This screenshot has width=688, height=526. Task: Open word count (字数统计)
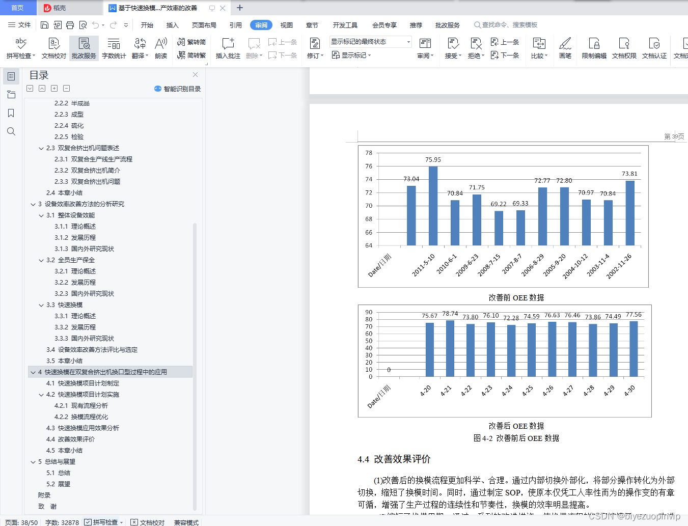coord(114,48)
